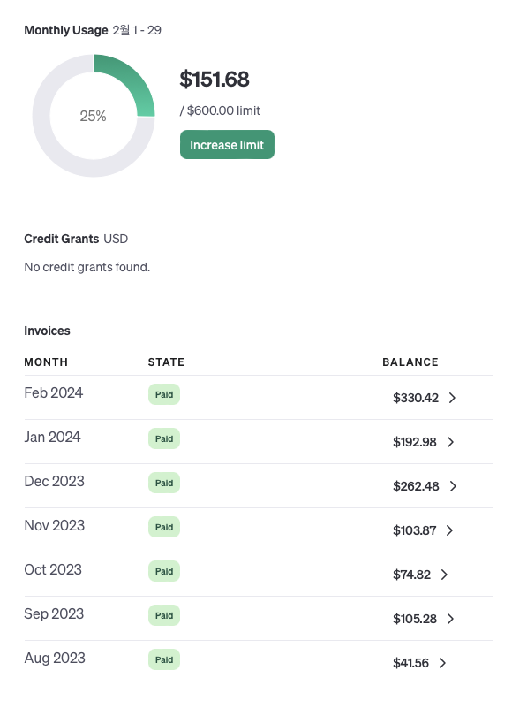Click the 25% usage percentage label
Screen dimensions: 512x701
coord(93,116)
